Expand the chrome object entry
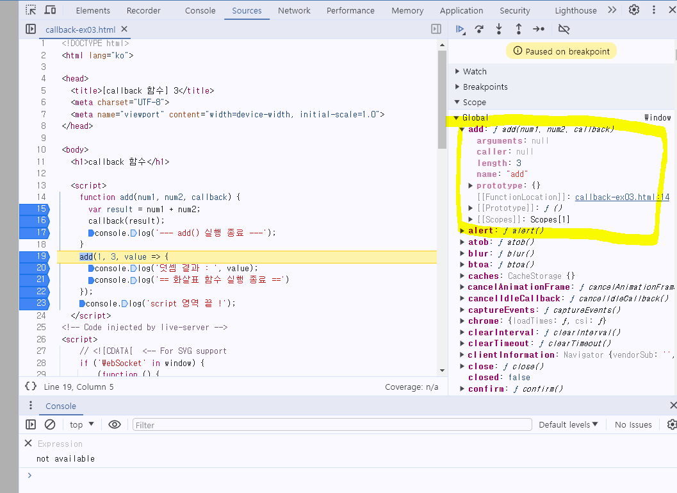Screen dimensions: 677x493 click(x=462, y=321)
